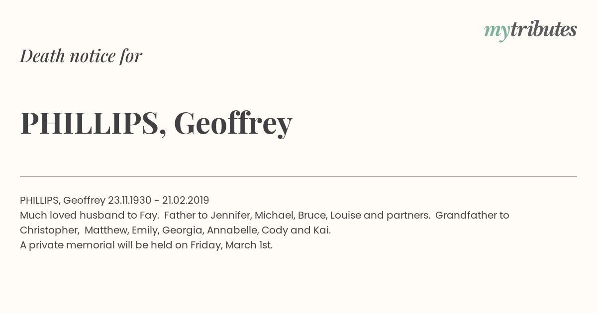
Task: Click the green "my" part of logo
Action: [x=497, y=32]
